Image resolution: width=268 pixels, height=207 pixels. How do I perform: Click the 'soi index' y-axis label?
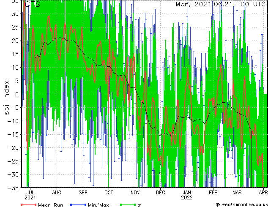click(x=6, y=98)
